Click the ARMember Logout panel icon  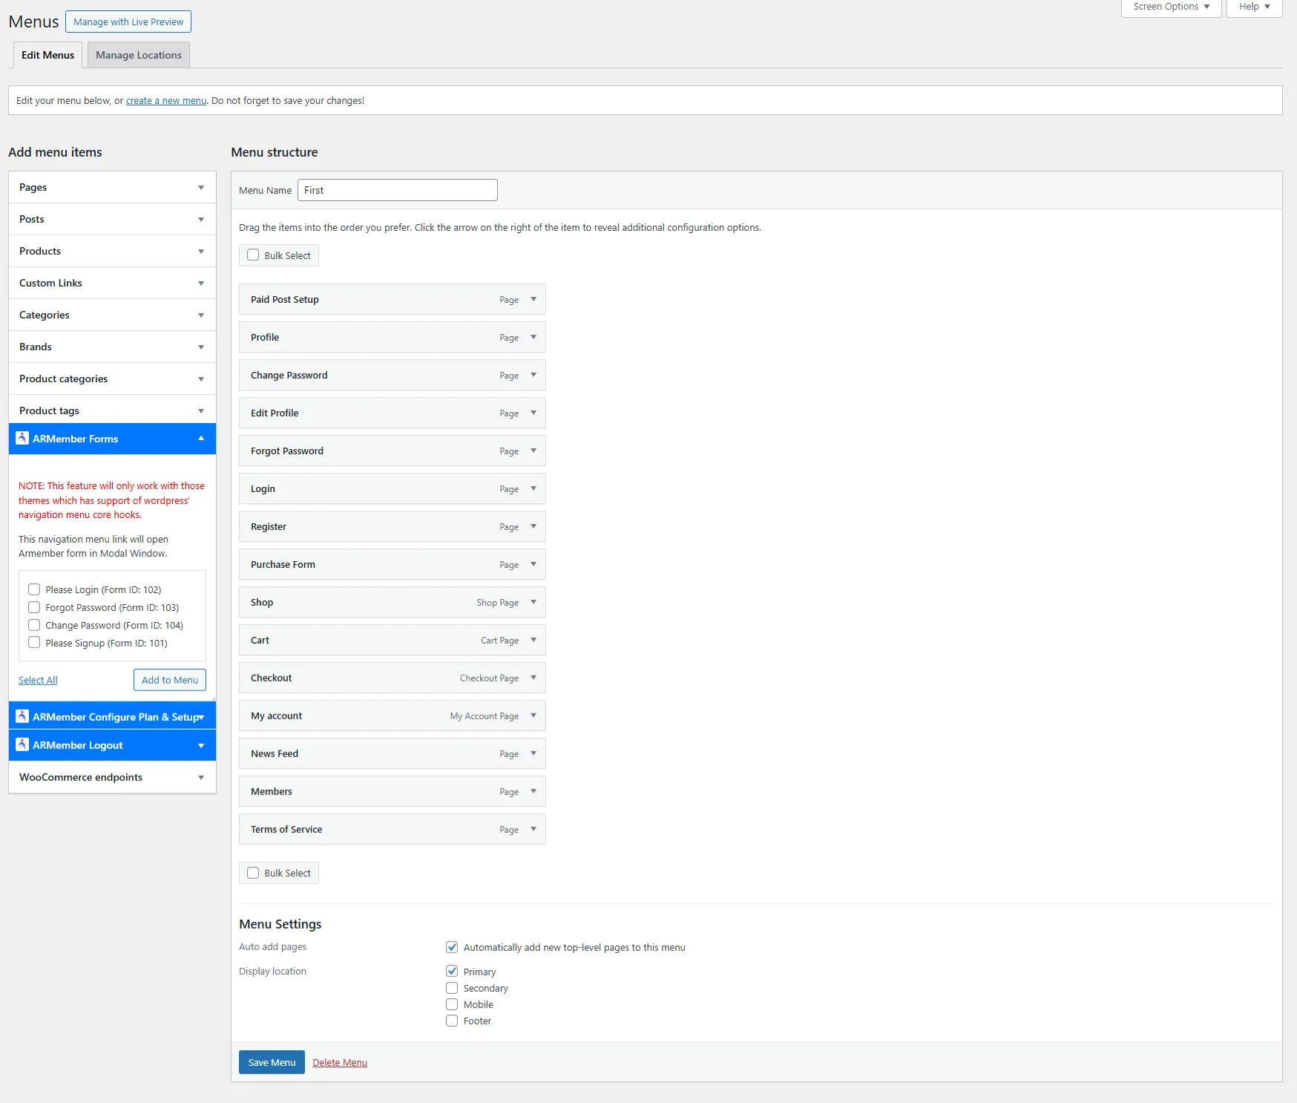click(x=22, y=744)
